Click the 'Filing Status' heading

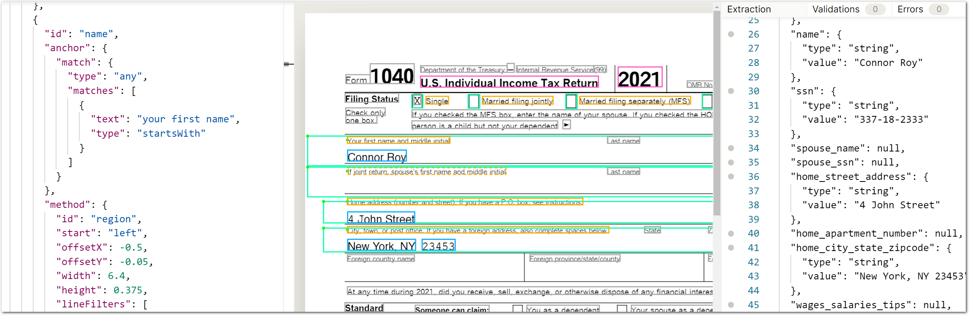coord(372,99)
